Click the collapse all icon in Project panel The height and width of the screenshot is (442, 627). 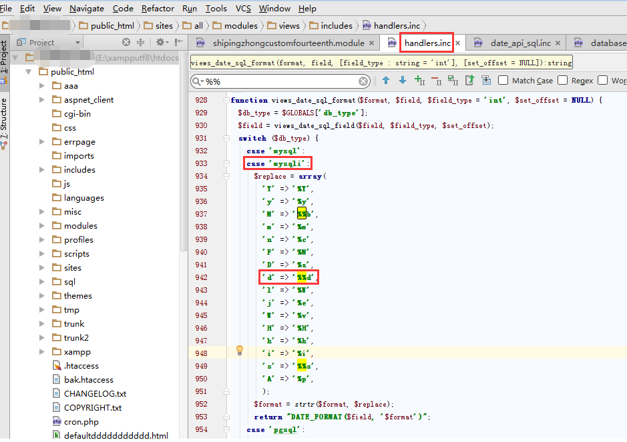140,42
